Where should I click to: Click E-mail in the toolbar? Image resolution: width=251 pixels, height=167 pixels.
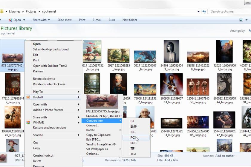97,20
